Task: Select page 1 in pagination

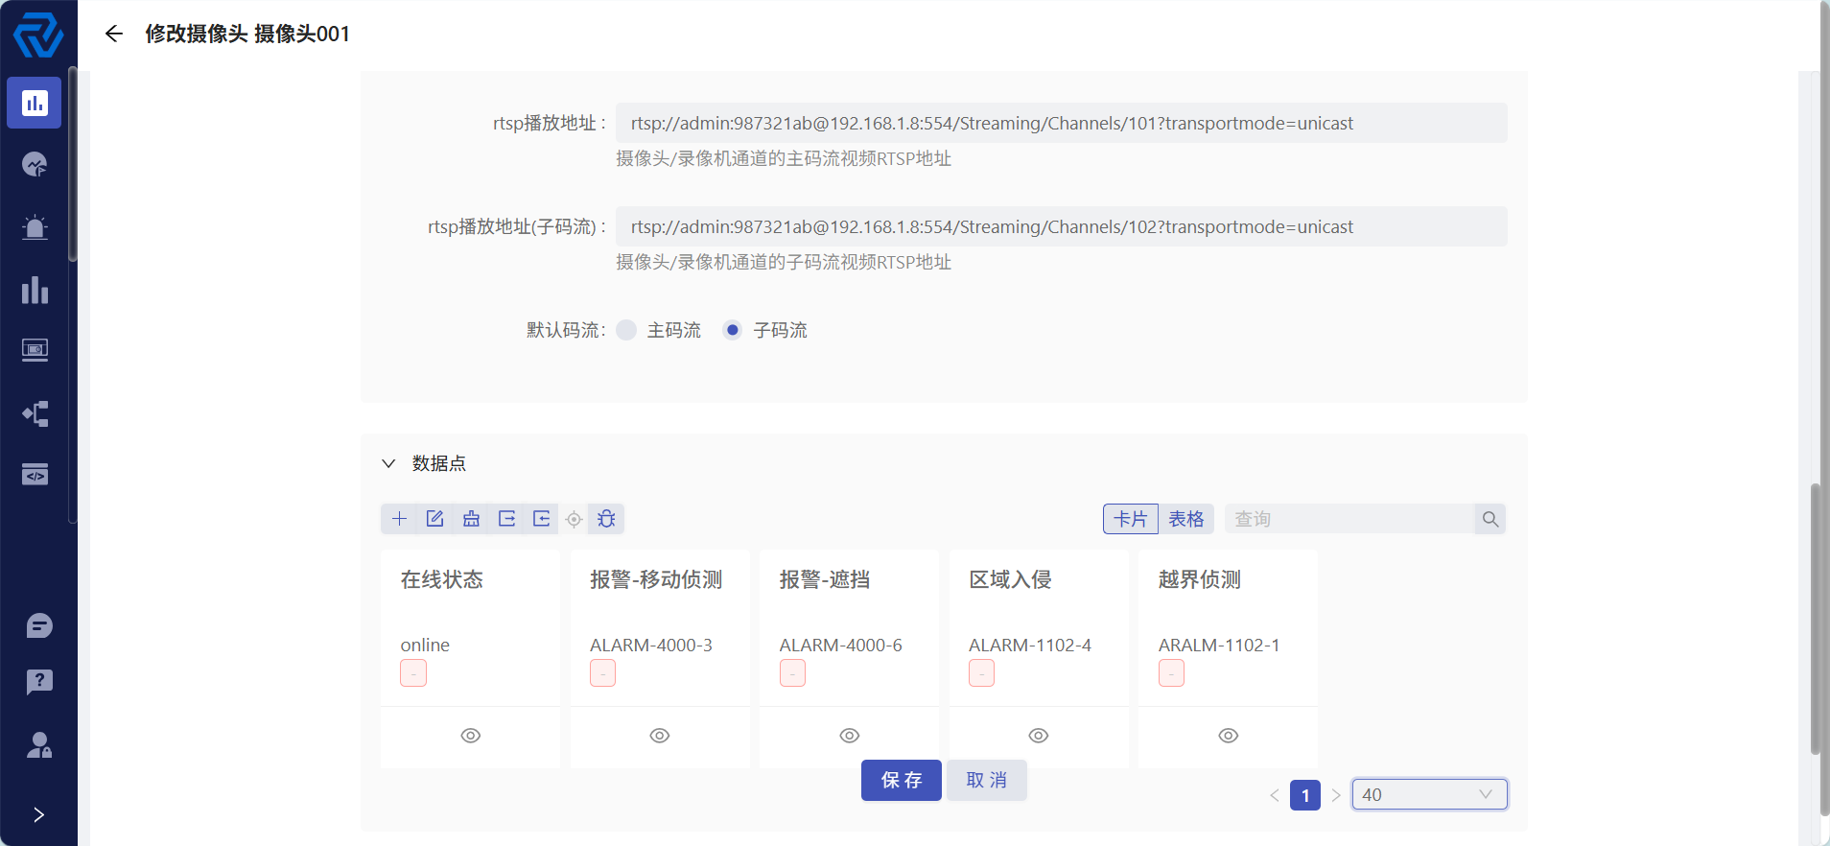Action: click(1305, 795)
